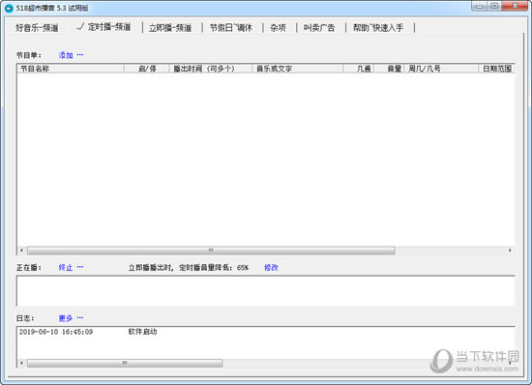
Task: Click the log timestamp 2019-06-10 16:45:09
Action: coord(56,332)
